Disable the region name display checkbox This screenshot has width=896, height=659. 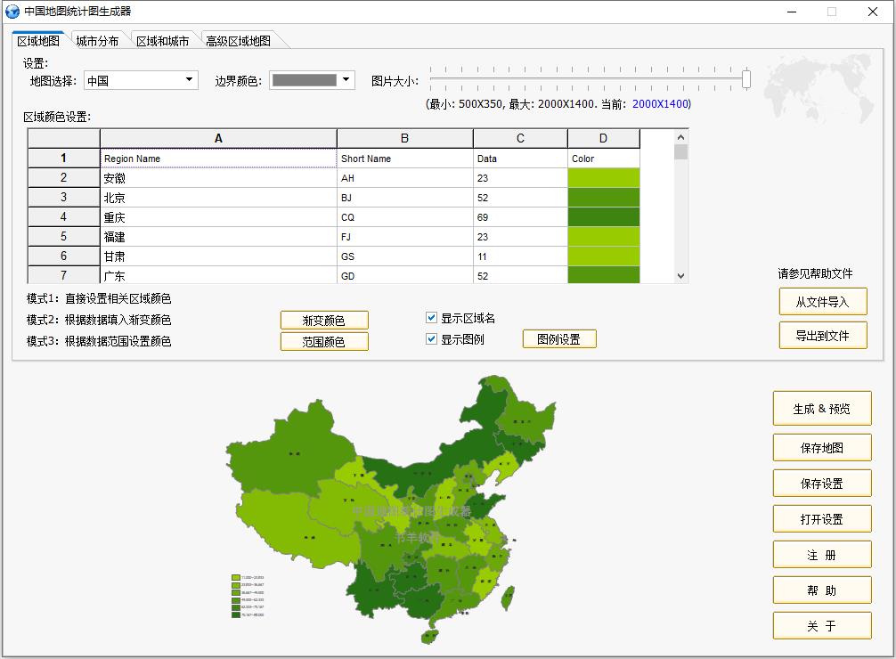tap(431, 319)
